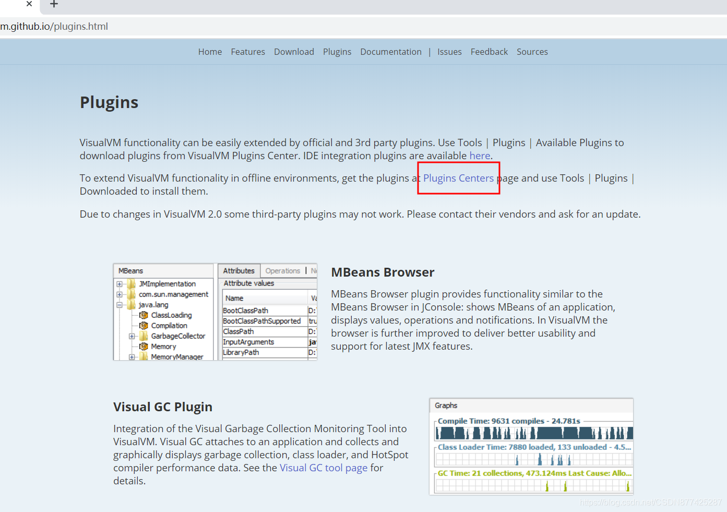
Task: Click the MBeans Browser heading
Action: (383, 272)
